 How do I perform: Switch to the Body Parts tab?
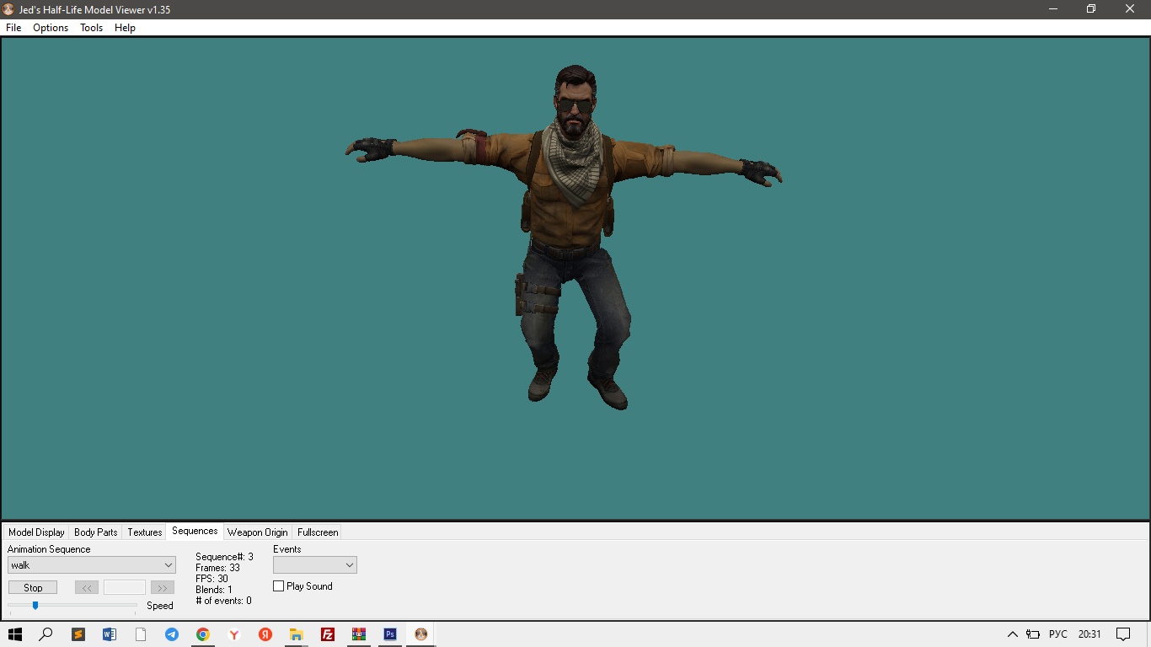click(96, 532)
